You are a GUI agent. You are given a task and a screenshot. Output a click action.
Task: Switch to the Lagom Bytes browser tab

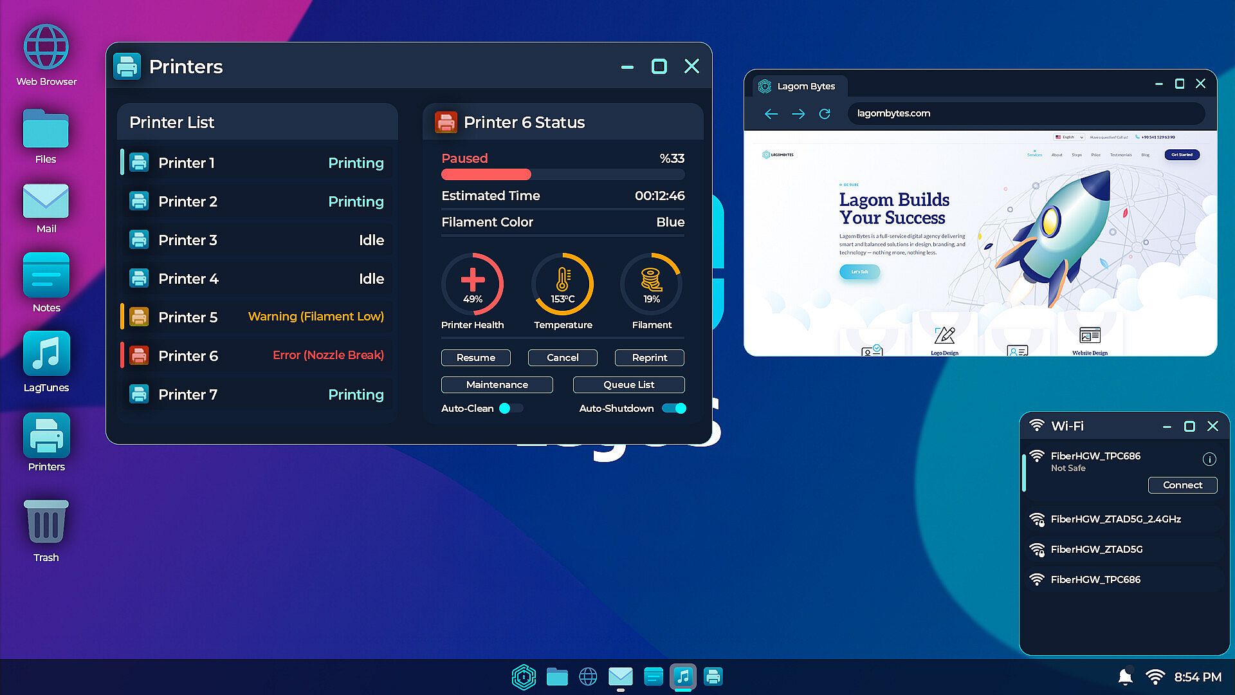tap(798, 86)
